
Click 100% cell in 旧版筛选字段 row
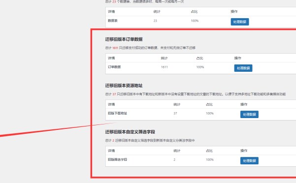click(x=210, y=160)
